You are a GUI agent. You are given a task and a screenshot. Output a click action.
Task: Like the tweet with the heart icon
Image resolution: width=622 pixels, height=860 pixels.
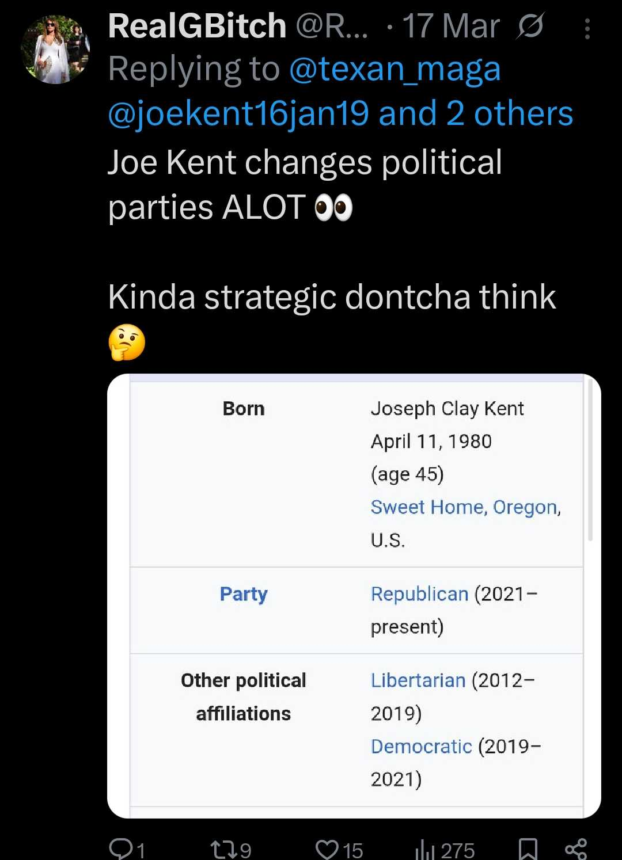click(327, 848)
